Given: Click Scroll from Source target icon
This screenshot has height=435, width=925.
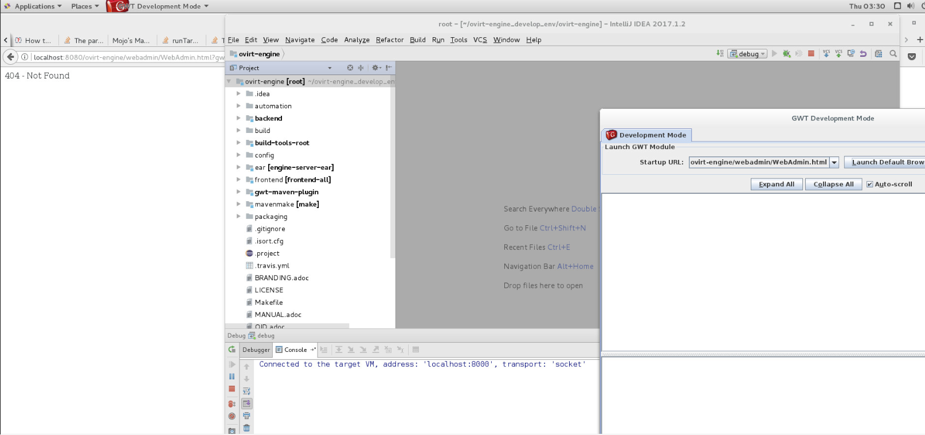Looking at the screenshot, I should (350, 68).
